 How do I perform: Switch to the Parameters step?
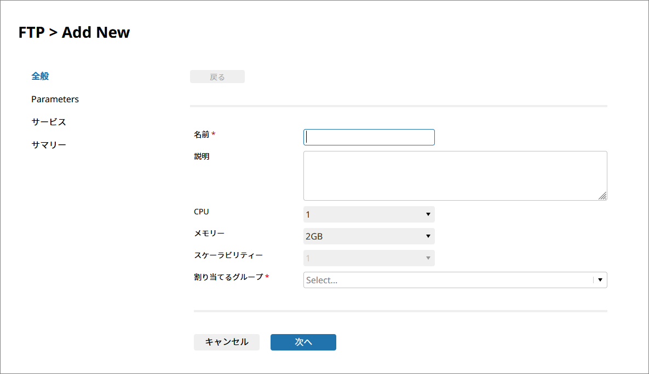tap(55, 99)
